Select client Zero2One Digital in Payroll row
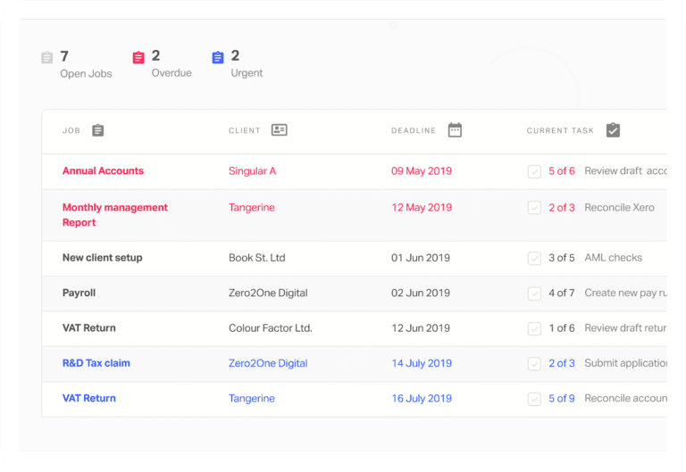686x472 pixels. pos(268,293)
